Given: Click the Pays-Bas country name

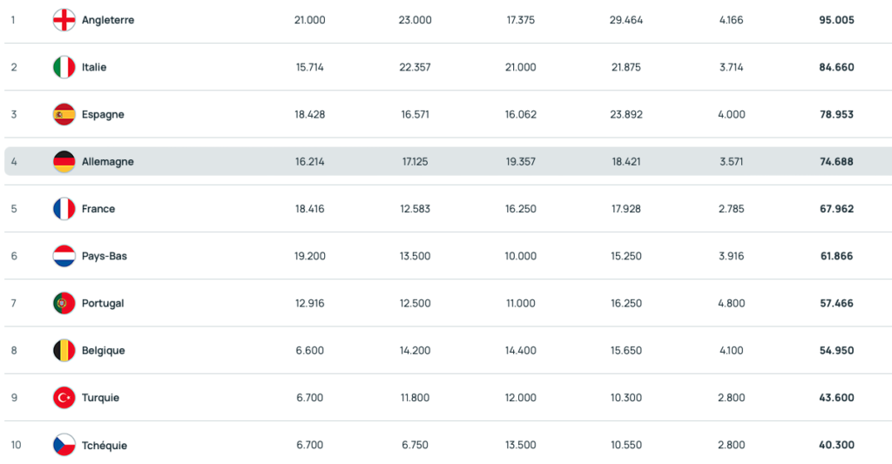Looking at the screenshot, I should pos(104,256).
